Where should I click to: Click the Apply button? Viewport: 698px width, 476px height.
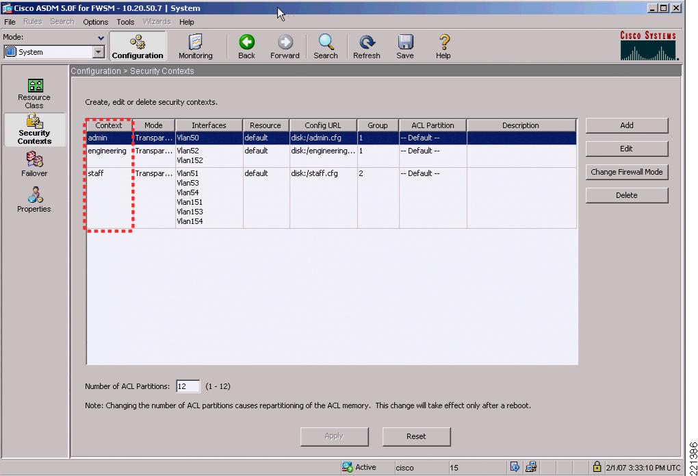(x=335, y=436)
